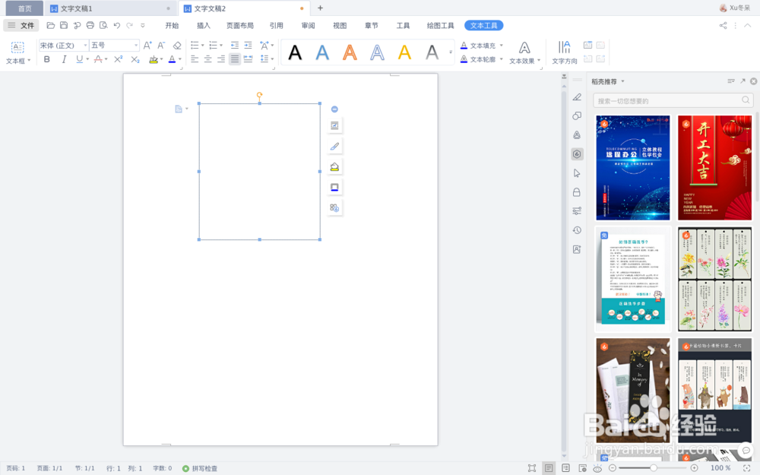Image resolution: width=760 pixels, height=475 pixels.
Task: Open sidebar history clock icon
Action: tap(577, 230)
